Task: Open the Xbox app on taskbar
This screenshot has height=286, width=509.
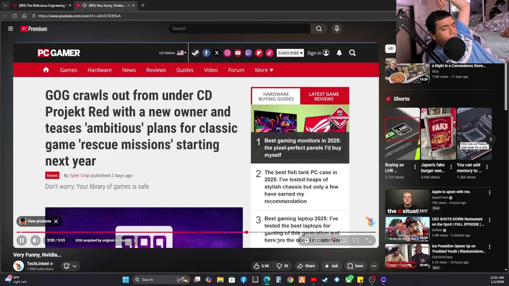Action: 349,280
